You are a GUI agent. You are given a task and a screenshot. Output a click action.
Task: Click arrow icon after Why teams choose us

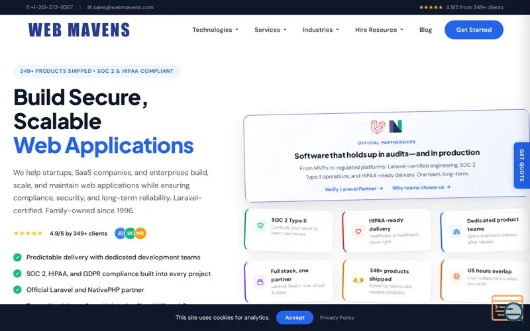pyautogui.click(x=449, y=187)
